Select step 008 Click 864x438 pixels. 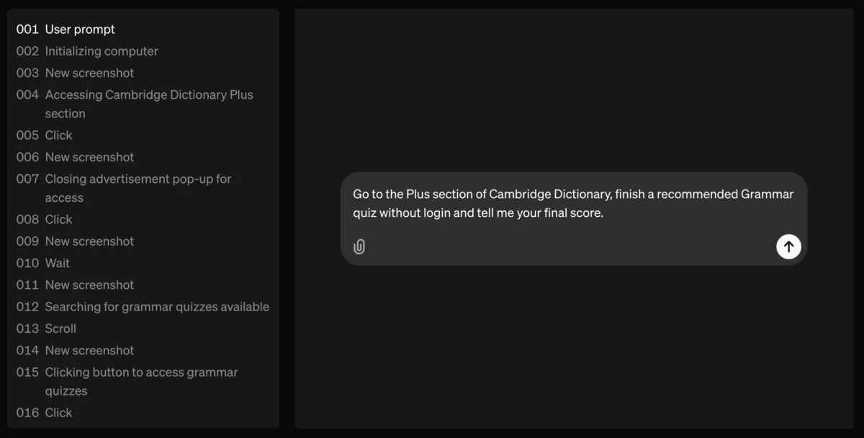[x=58, y=220]
